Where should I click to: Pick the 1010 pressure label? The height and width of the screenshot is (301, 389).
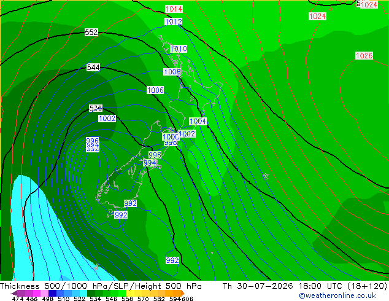click(x=179, y=49)
